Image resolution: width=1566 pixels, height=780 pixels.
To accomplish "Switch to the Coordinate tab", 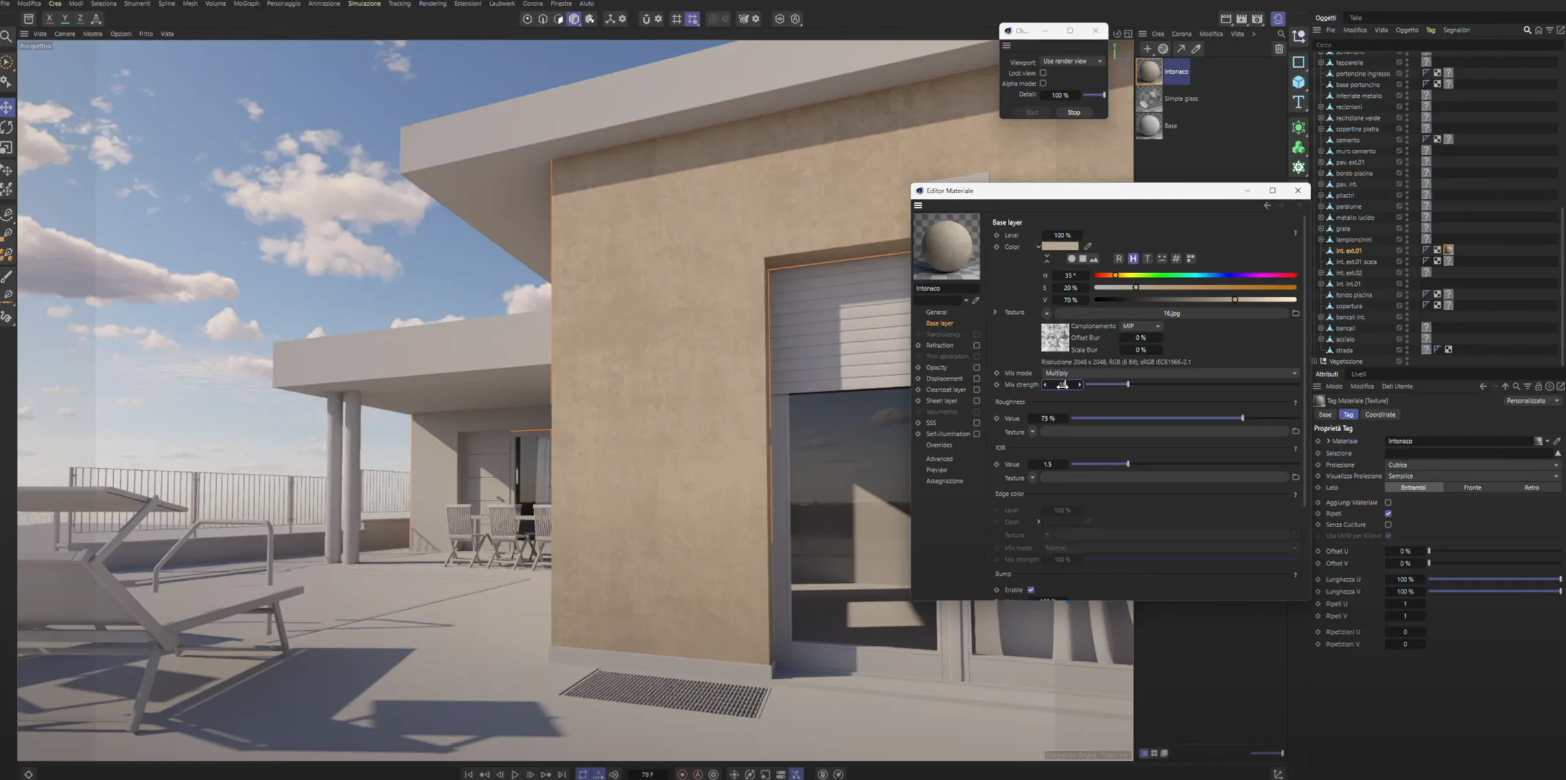I will tap(1379, 414).
